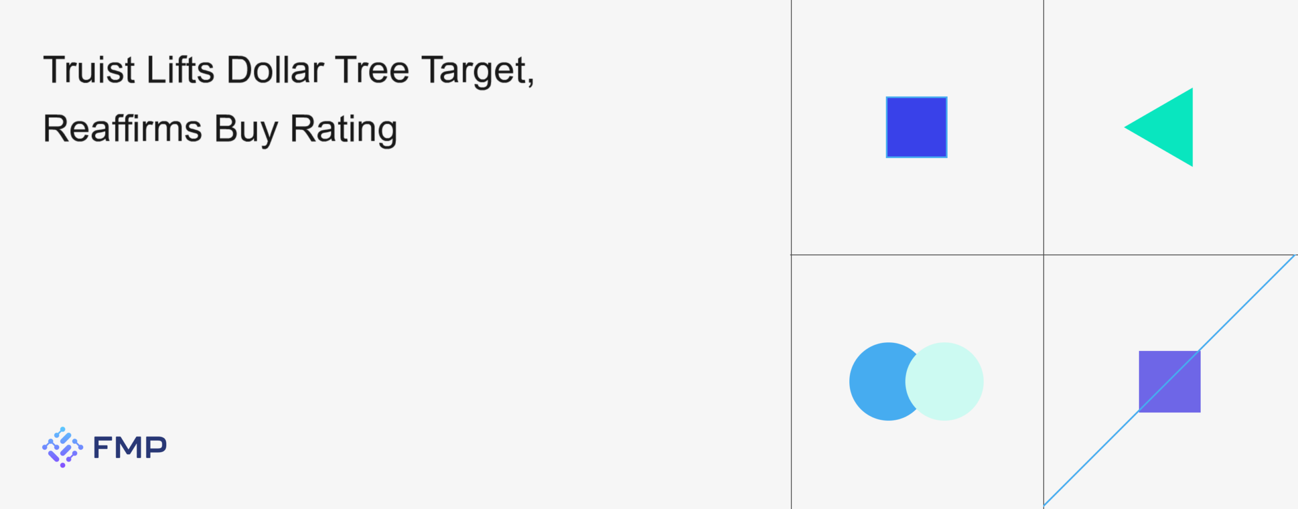Viewport: 1298px width, 509px height.
Task: Click the left tip of the green triangle
Action: coord(1127,127)
